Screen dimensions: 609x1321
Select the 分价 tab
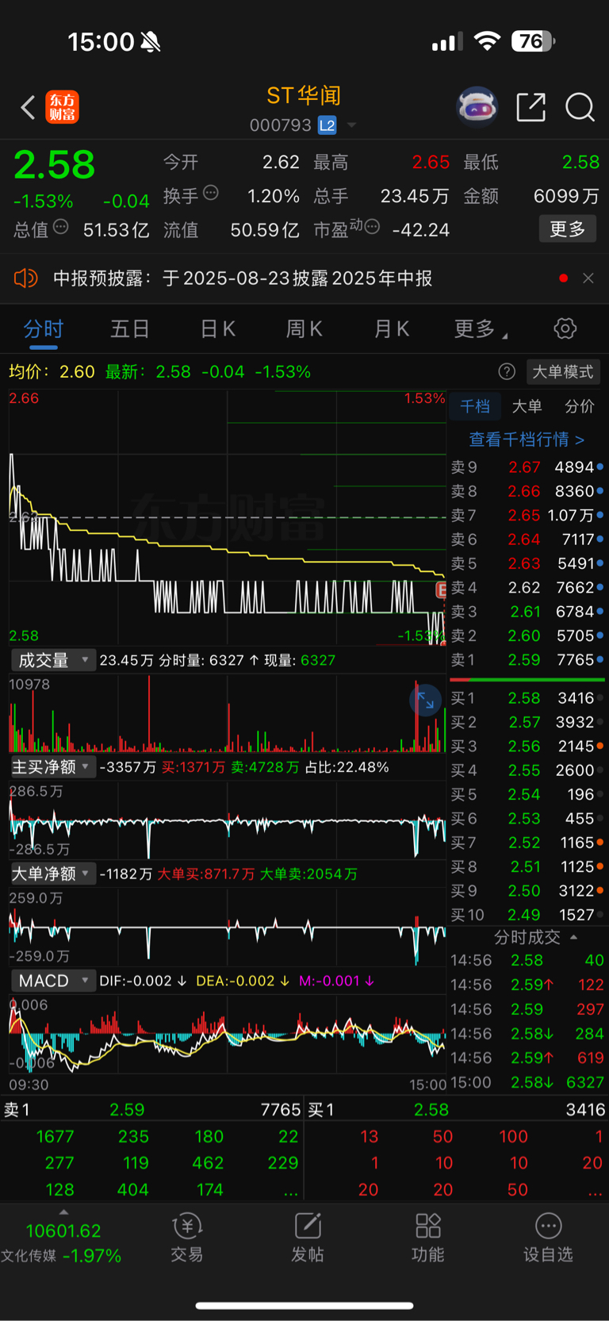pyautogui.click(x=579, y=406)
